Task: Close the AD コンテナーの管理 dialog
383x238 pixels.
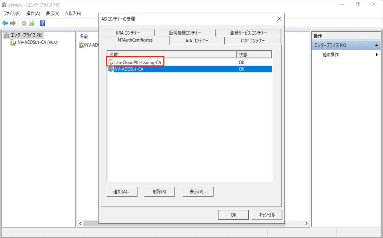Action: tap(279, 19)
